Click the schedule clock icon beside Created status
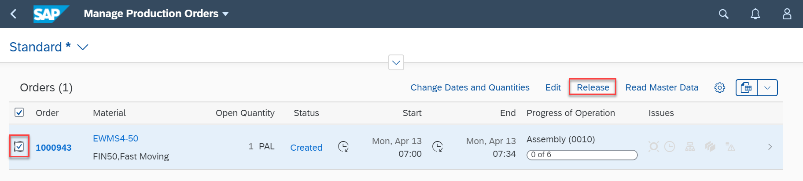The image size is (803, 181). coord(343,146)
